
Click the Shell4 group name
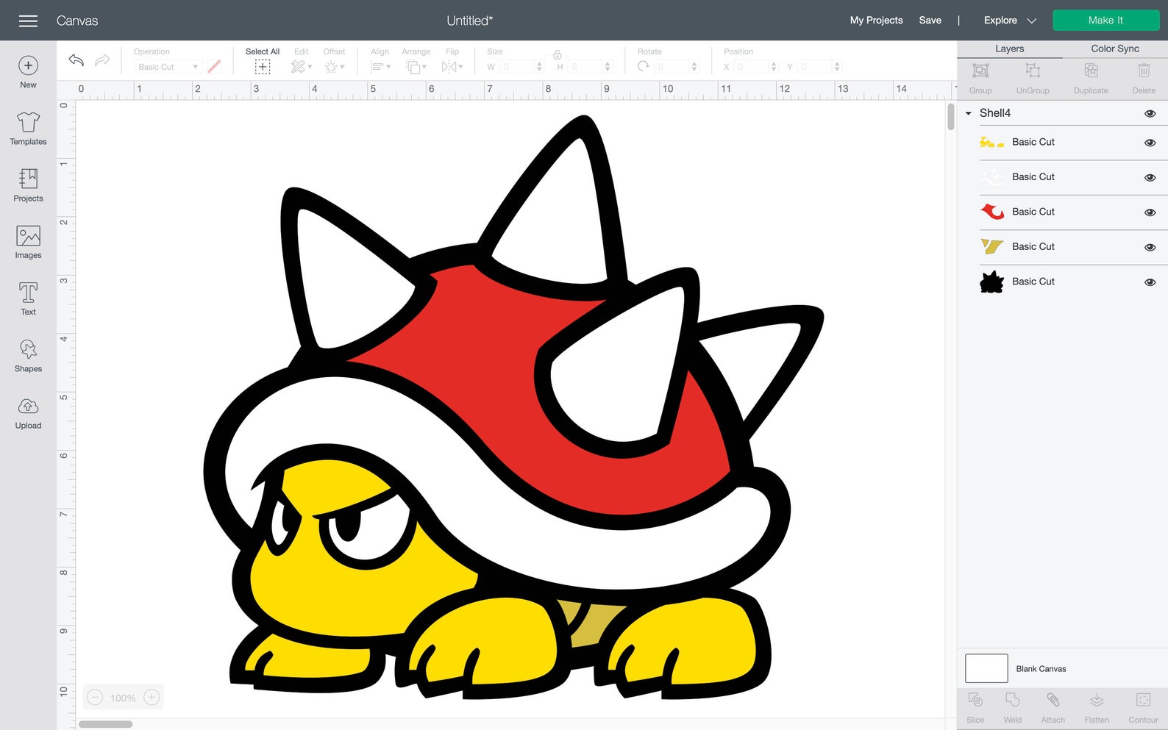(994, 113)
